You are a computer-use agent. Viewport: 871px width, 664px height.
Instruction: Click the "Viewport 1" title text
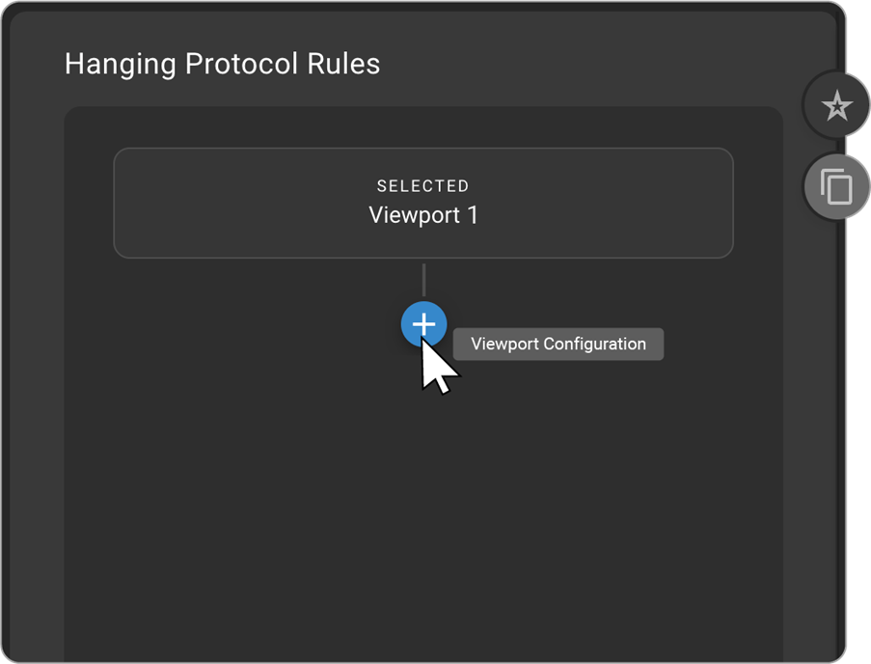click(x=422, y=215)
